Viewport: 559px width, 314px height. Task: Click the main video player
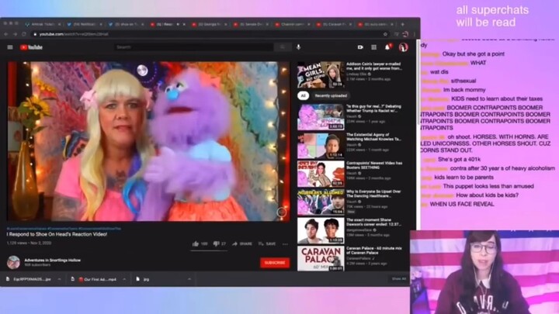click(x=148, y=141)
